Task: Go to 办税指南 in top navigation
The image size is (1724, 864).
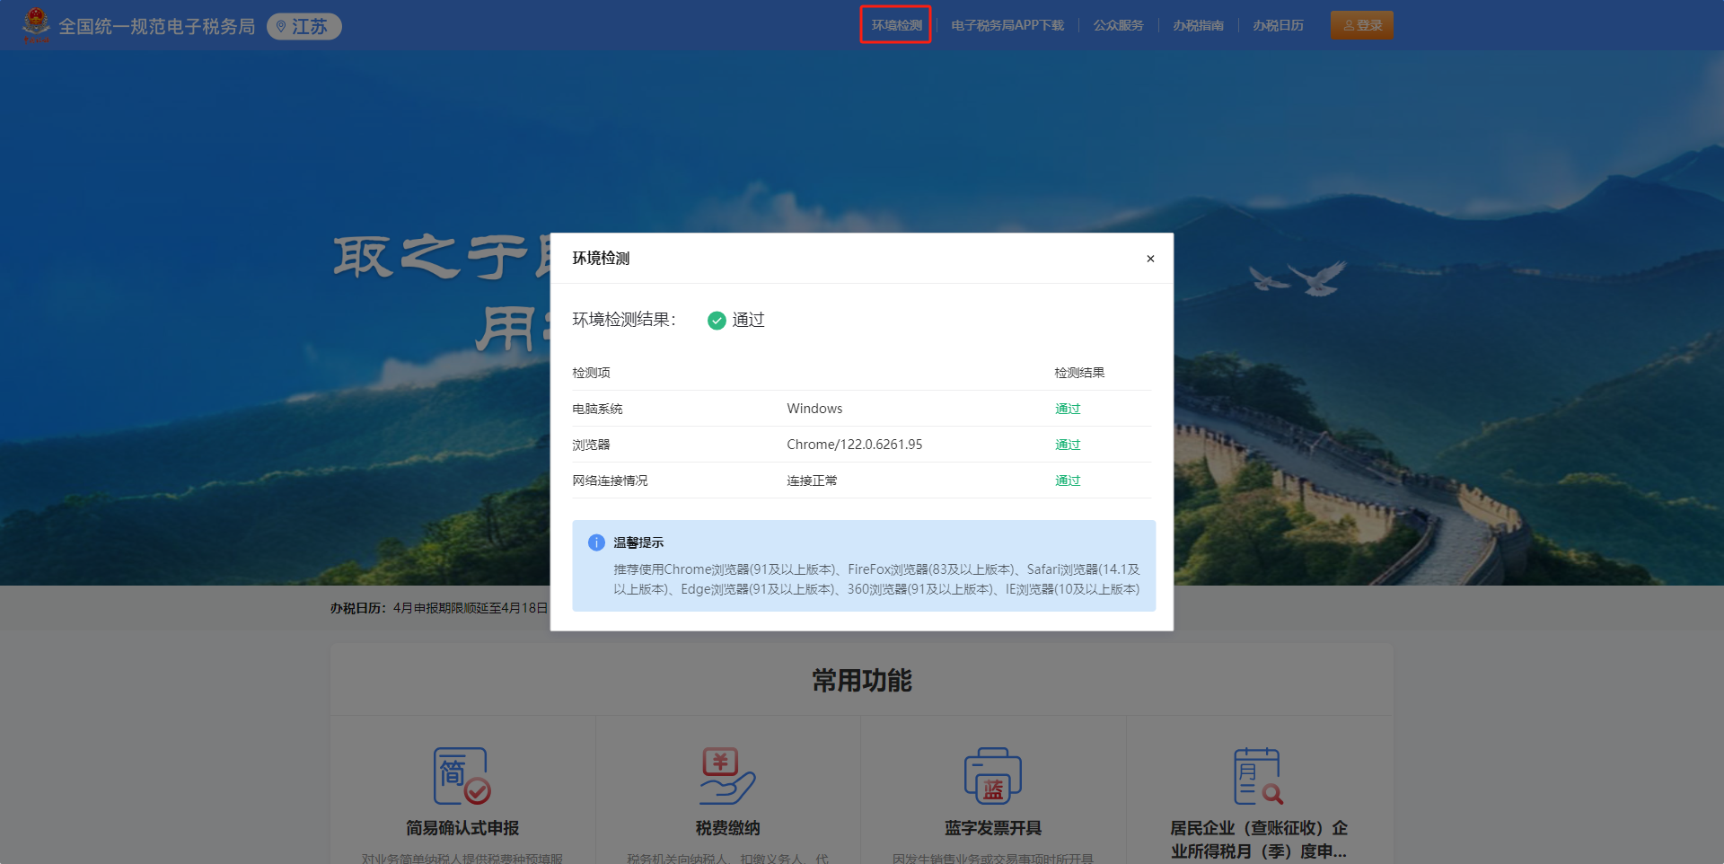Action: 1198,25
